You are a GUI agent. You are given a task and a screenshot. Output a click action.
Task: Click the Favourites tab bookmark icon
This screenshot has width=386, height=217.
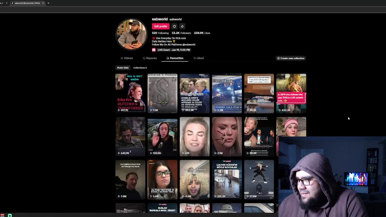[x=168, y=58]
